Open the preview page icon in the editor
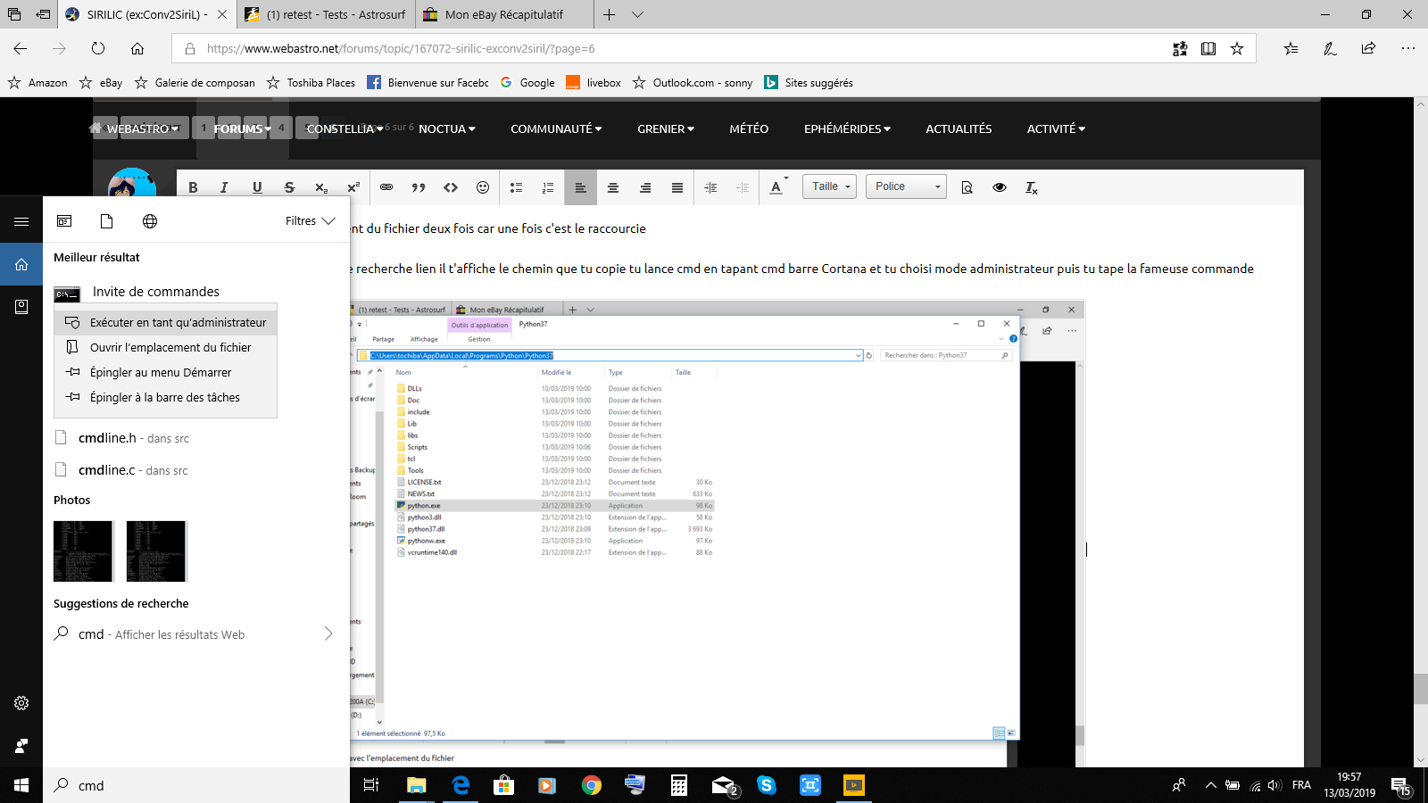Image resolution: width=1428 pixels, height=803 pixels. pyautogui.click(x=967, y=187)
